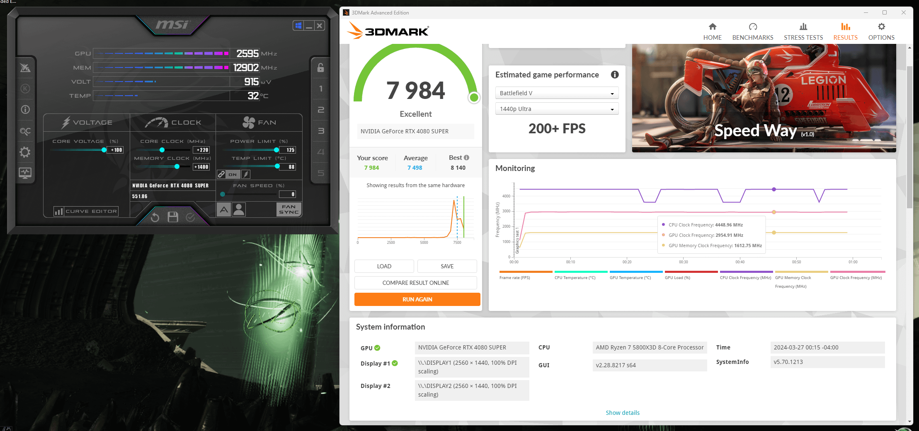Toggle the power and temp limit link
The image size is (919, 431).
(222, 174)
